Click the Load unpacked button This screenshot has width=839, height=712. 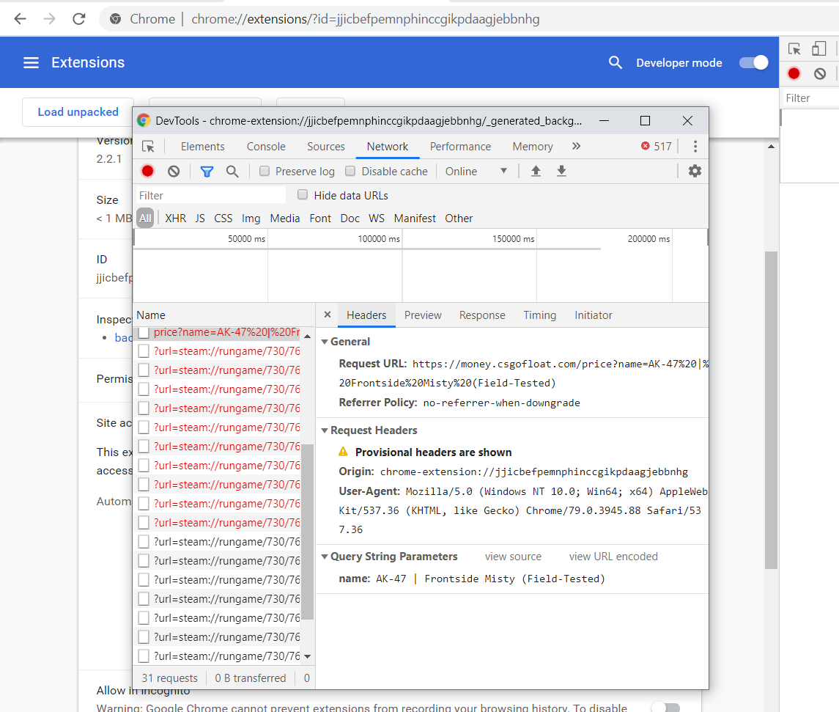tap(77, 112)
